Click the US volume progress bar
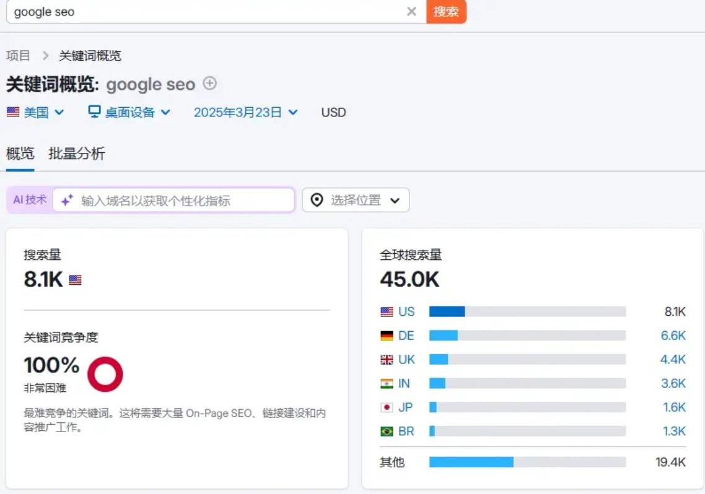 tap(527, 311)
